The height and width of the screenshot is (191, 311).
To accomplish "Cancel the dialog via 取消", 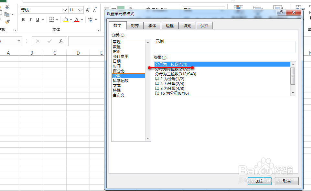I will [287, 181].
